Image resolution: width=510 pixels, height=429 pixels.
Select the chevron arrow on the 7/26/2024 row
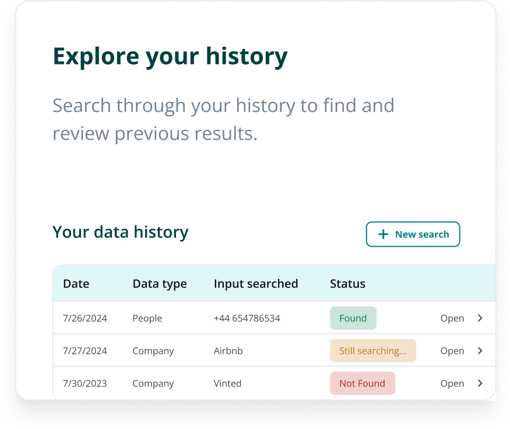point(480,318)
